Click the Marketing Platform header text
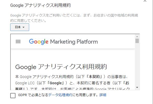This screenshot has height=104, width=153. [x=74, y=42]
